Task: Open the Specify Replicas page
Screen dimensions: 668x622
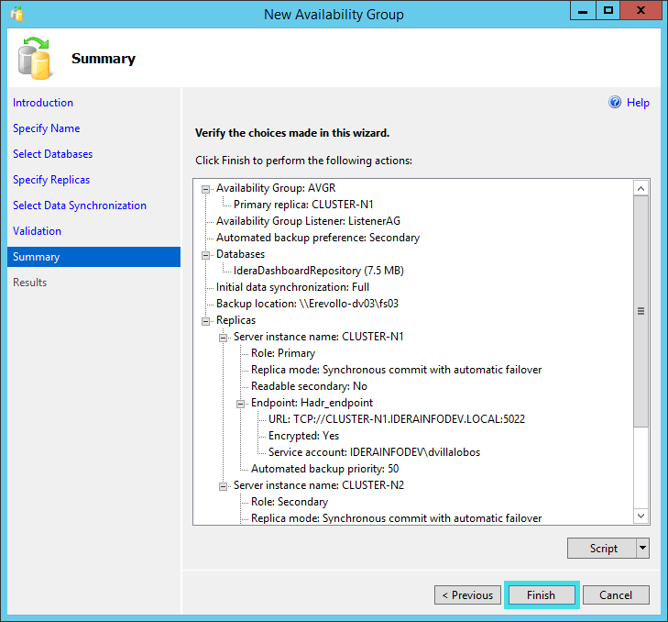Action: coord(51,180)
